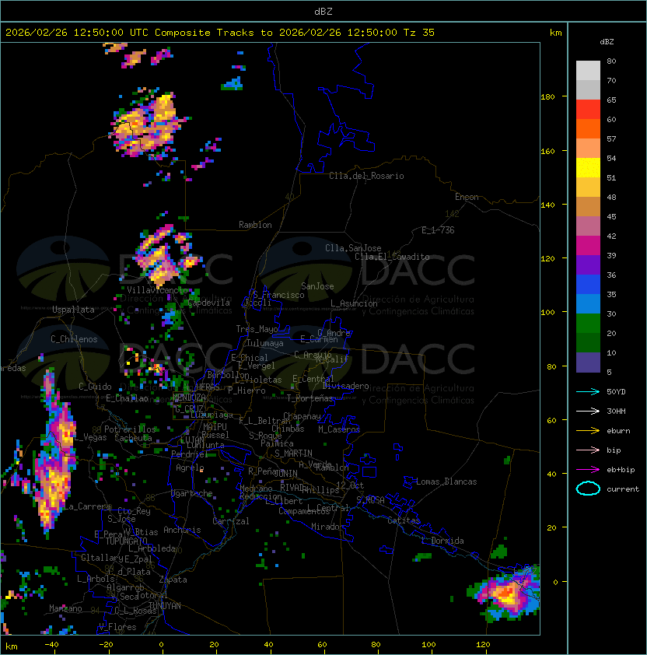Click the bright green 30 dBZ color band
Screen dimensions: 647x655
(588, 324)
